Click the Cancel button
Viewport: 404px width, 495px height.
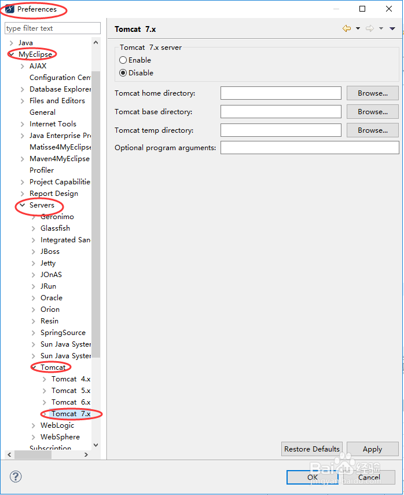(369, 477)
